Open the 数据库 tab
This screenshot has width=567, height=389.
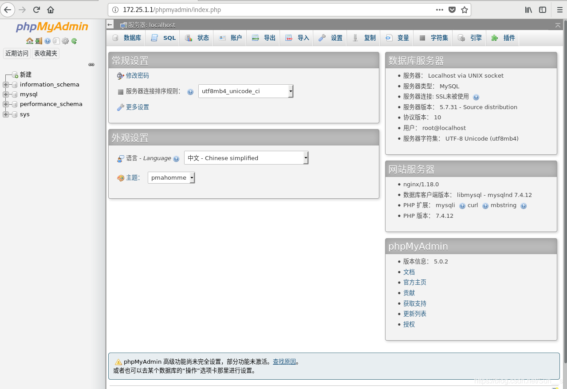[x=126, y=38]
